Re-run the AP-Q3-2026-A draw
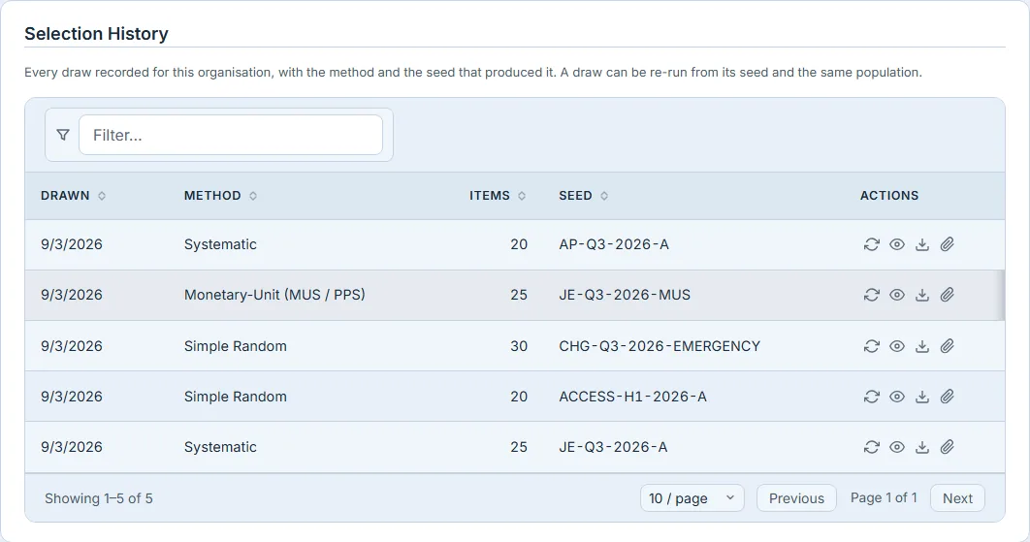 (x=871, y=244)
